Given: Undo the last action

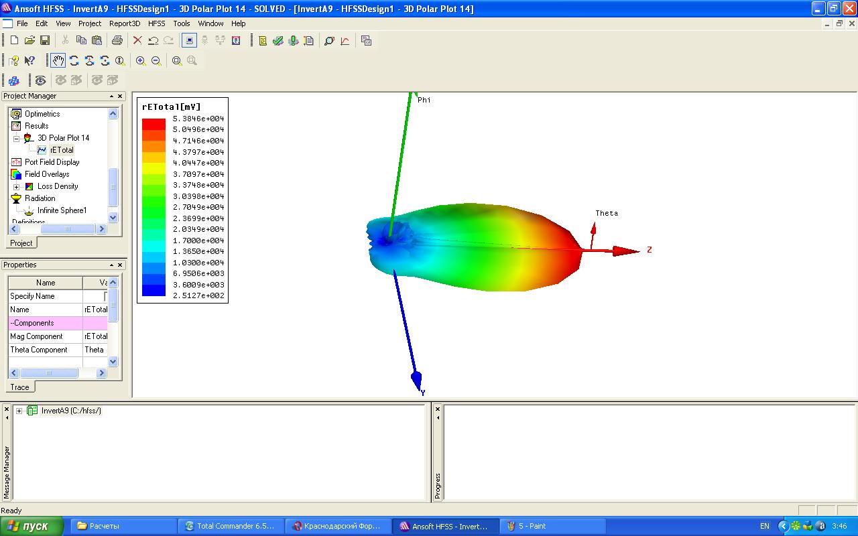Looking at the screenshot, I should 153,41.
